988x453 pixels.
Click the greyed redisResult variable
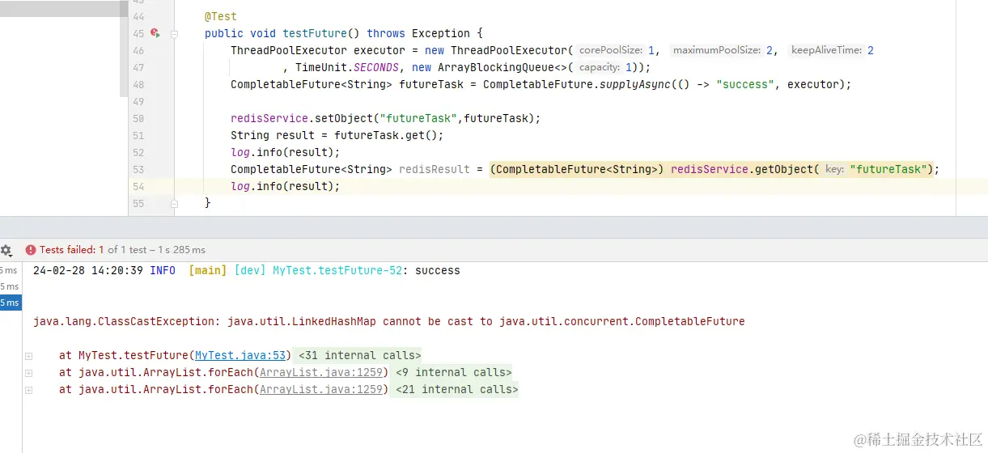coord(435,169)
